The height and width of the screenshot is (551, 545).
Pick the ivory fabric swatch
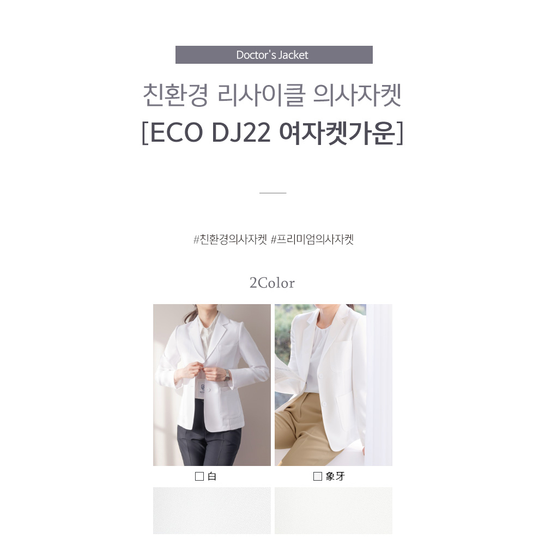[x=334, y=510]
